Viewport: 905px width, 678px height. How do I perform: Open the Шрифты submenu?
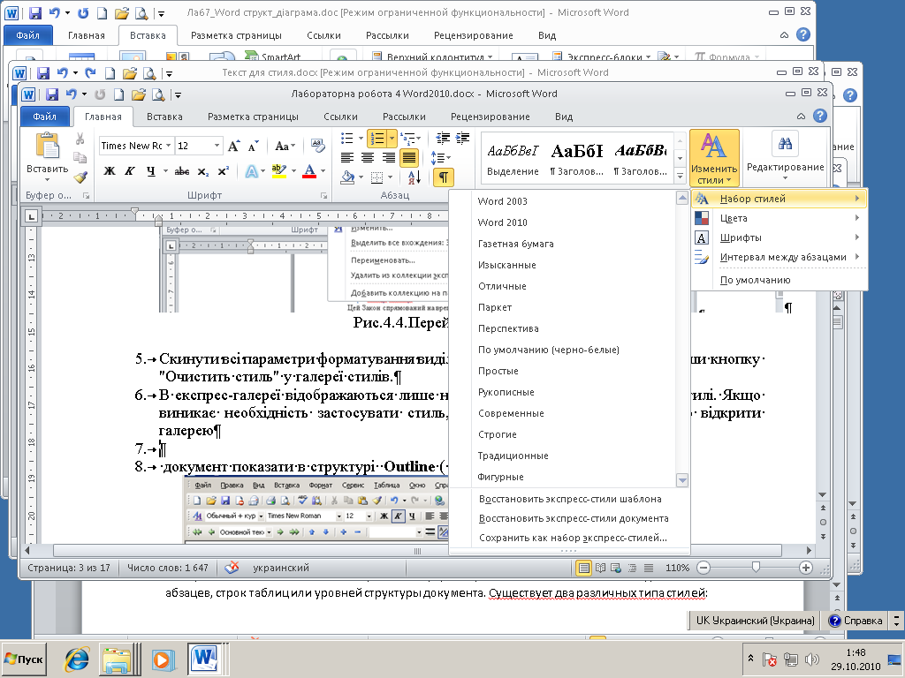780,237
